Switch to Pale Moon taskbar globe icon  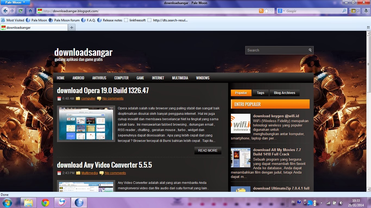pyautogui.click(x=79, y=203)
